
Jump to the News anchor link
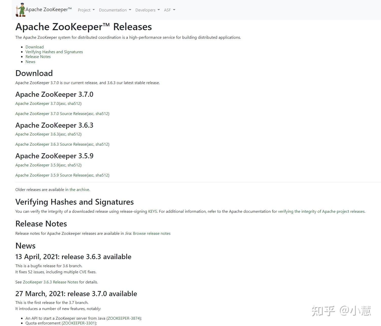pos(30,62)
